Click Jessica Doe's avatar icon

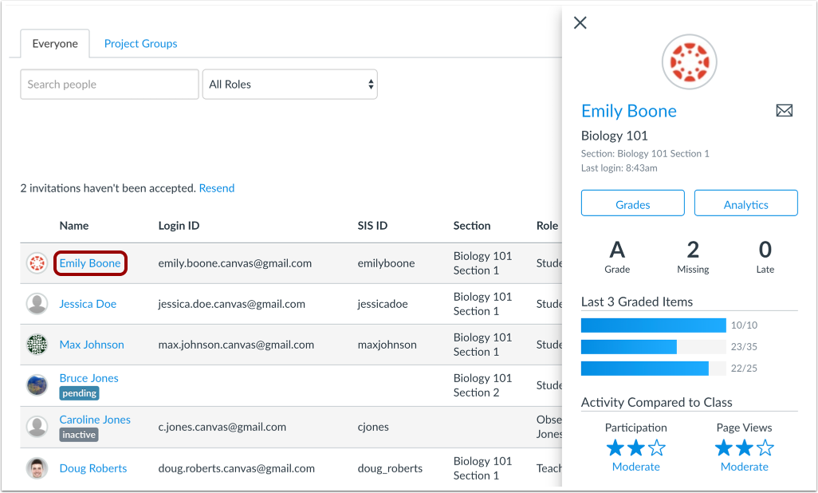click(37, 304)
